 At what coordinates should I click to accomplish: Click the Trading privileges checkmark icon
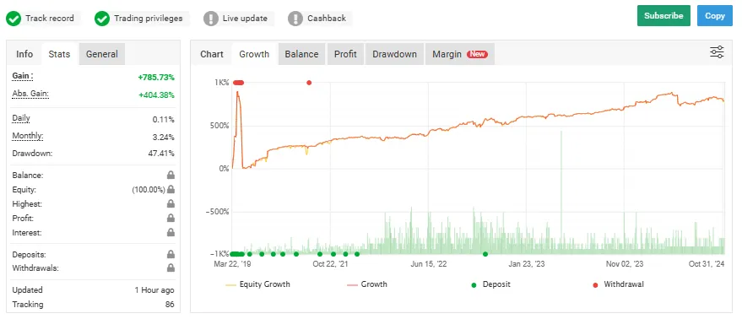tap(102, 19)
